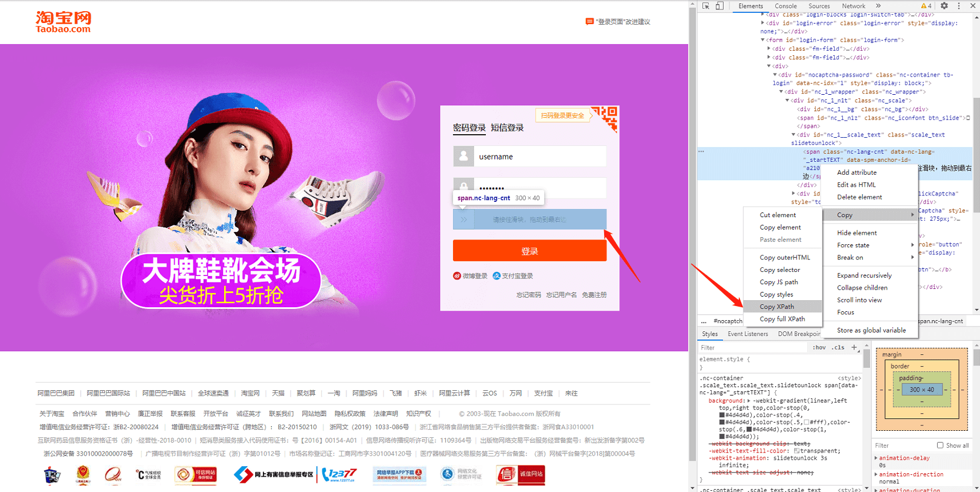Click the 网络举报APP下载 footer badge

[x=399, y=474]
